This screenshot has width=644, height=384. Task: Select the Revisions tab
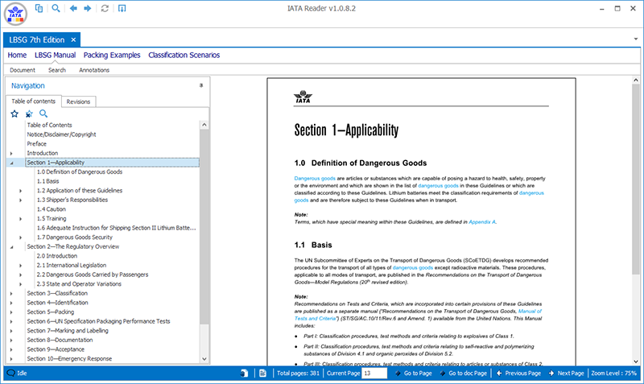(x=78, y=101)
